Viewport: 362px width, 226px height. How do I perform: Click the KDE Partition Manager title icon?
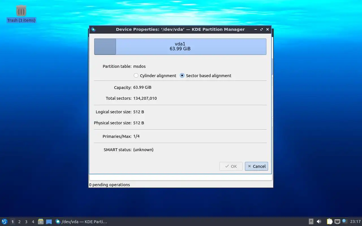point(93,29)
